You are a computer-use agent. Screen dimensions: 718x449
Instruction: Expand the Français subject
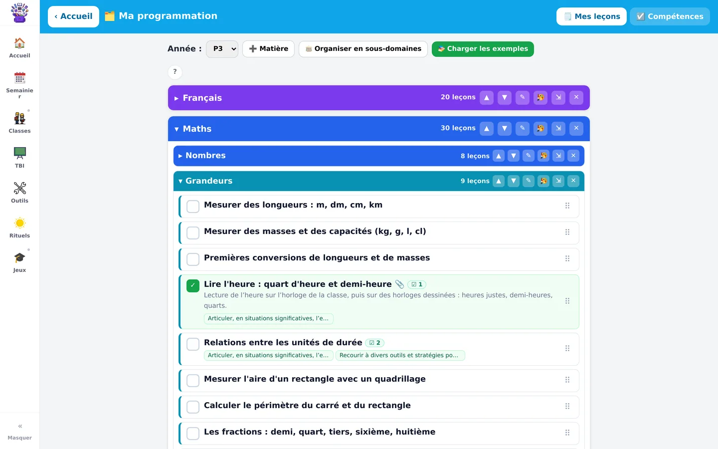point(177,98)
